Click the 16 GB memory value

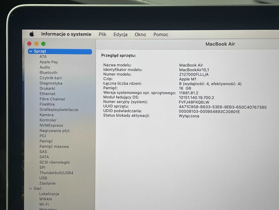click(185, 88)
